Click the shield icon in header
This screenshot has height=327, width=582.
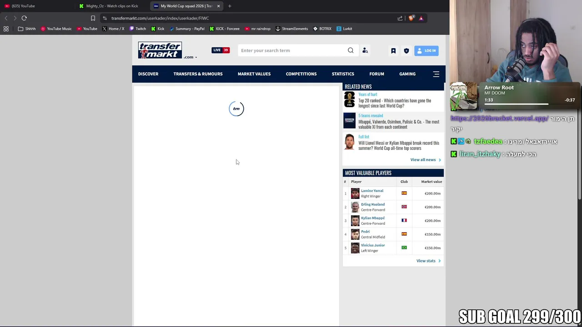(406, 51)
